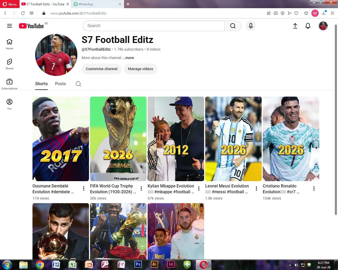Expand channel description with ...more

coord(128,58)
